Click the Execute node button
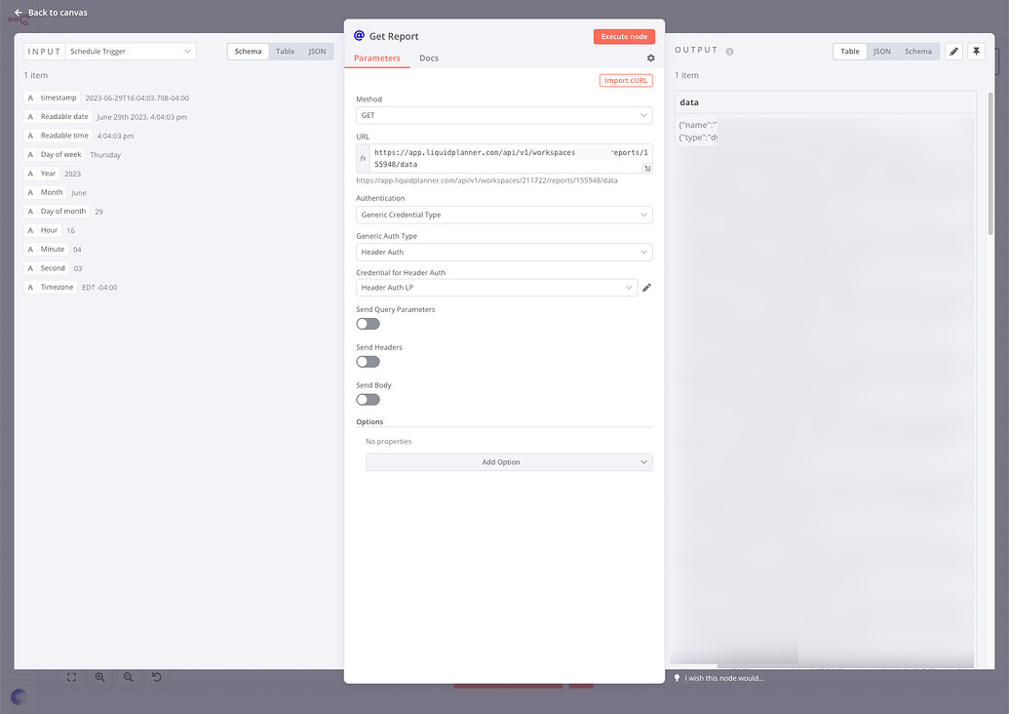The height and width of the screenshot is (714, 1009). pos(624,37)
